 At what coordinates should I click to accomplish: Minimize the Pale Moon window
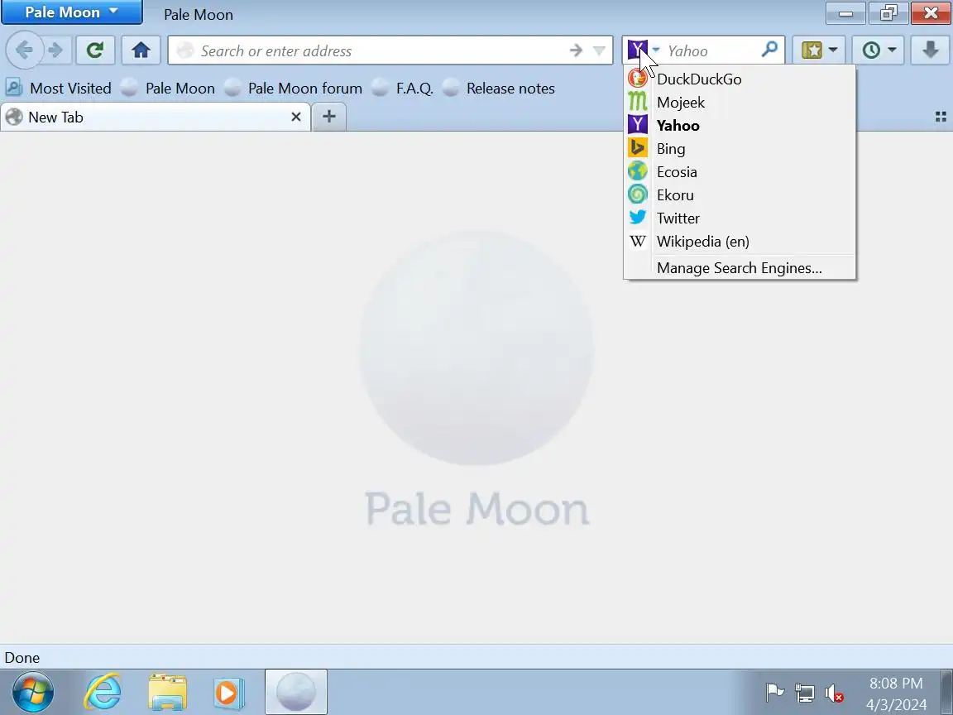click(x=845, y=12)
